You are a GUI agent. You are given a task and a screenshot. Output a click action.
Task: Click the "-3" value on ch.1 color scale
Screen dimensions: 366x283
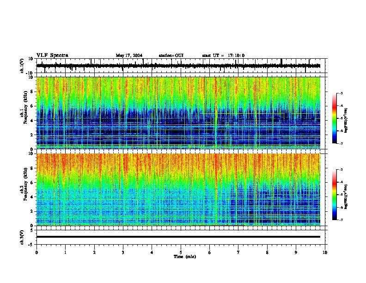coord(341,93)
